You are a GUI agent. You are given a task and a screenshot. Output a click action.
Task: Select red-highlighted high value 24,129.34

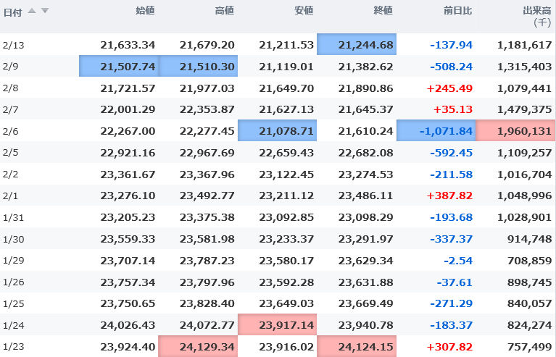[x=198, y=346]
